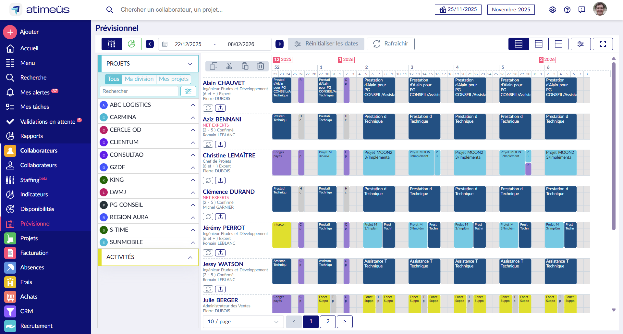623x334 pixels.
Task: Collapse the PROJETS panel dropdown
Action: (190, 64)
